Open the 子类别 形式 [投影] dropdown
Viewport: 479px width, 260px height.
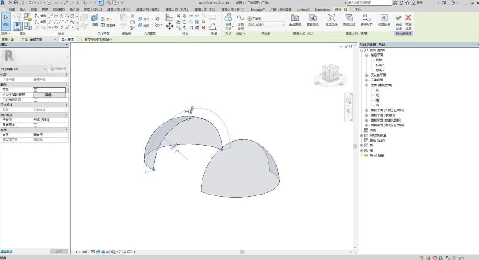pyautogui.click(x=266, y=24)
